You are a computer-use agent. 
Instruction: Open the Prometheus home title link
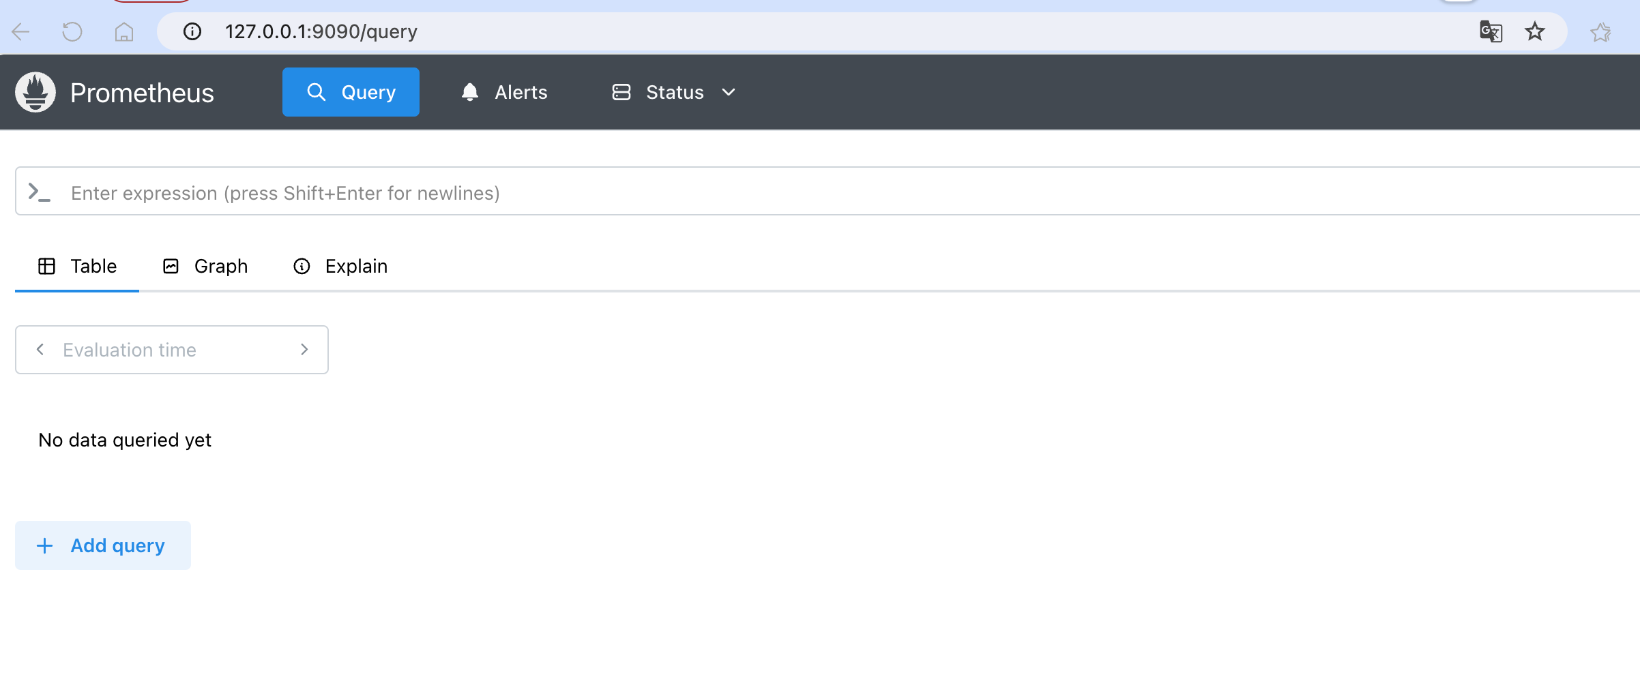click(x=142, y=93)
